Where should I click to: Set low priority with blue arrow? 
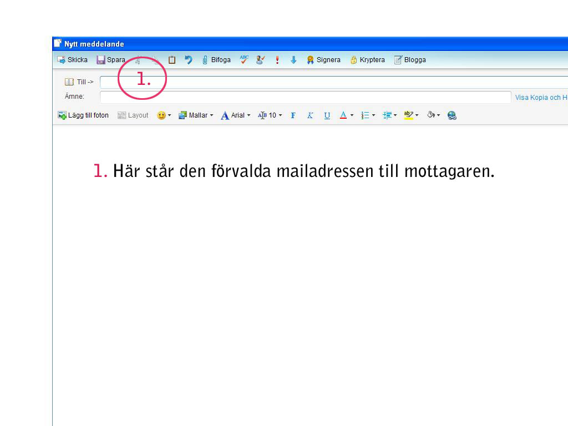[x=293, y=60]
